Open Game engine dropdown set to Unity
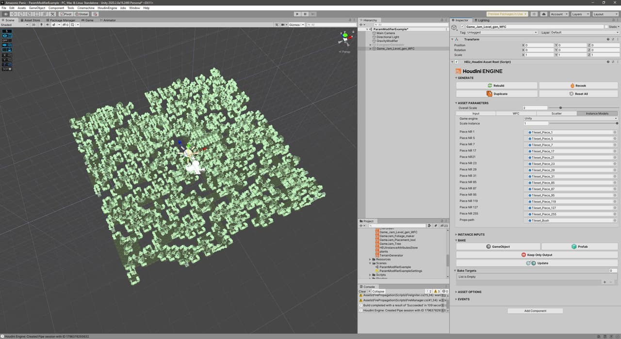Screen dimensions: 621x339 (571, 118)
